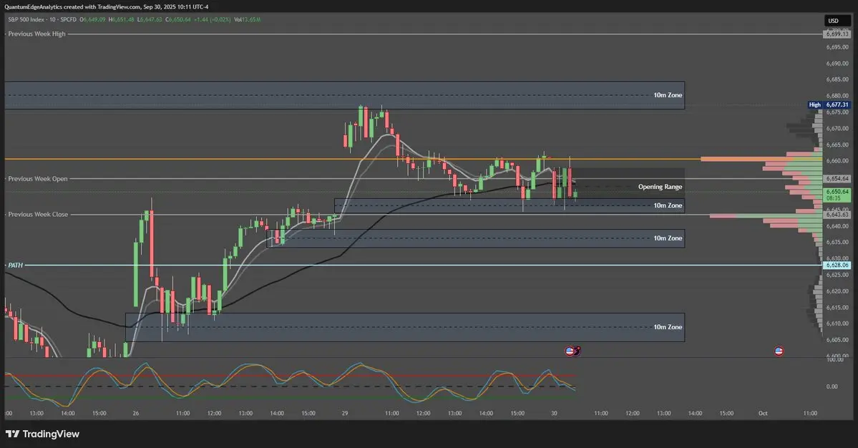Click the 29 date label on time axis
The image size is (858, 448).
click(x=345, y=413)
